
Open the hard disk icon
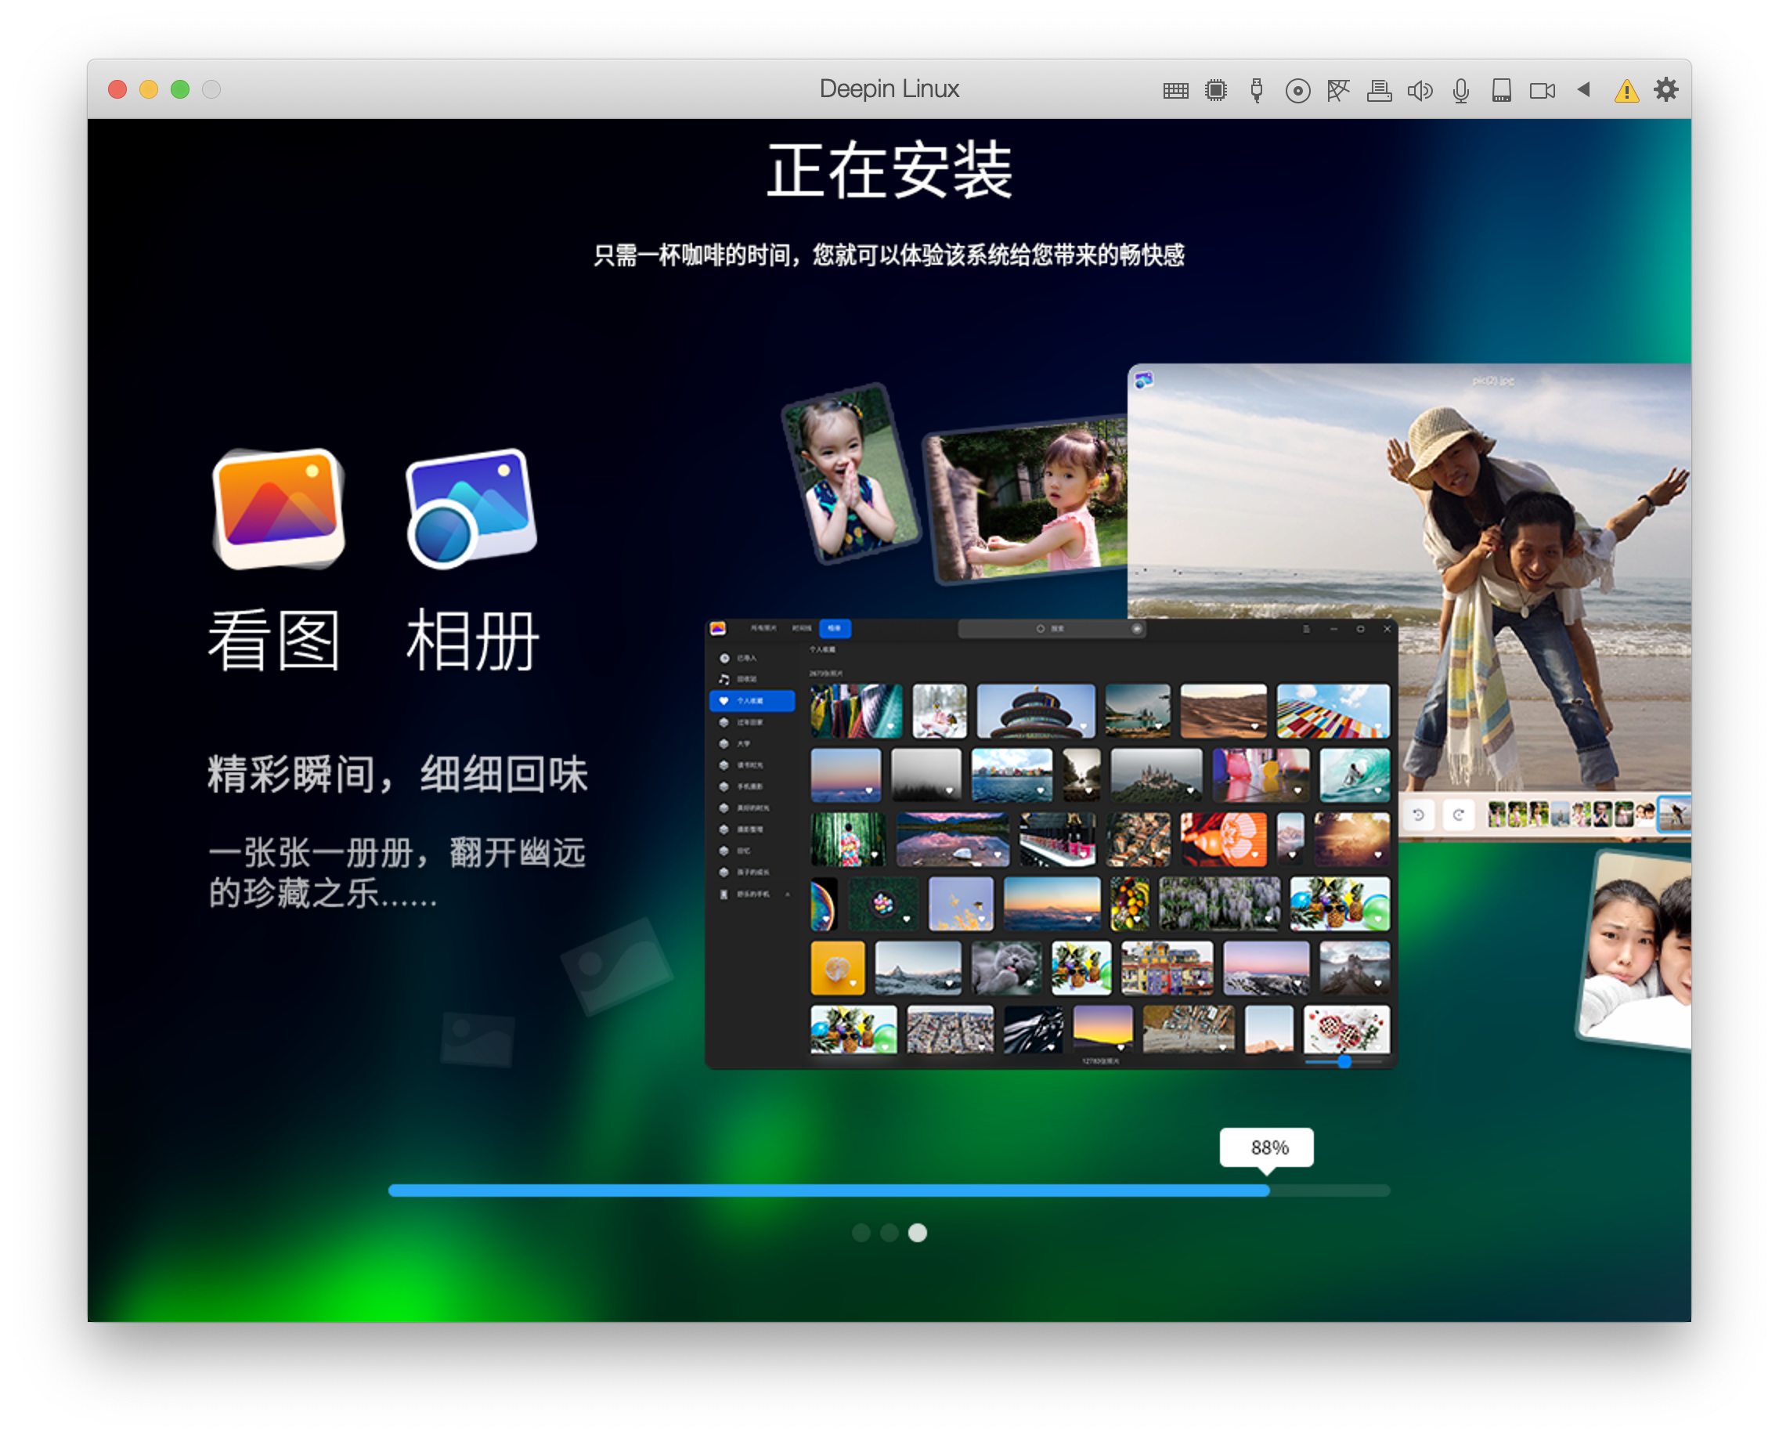coord(1502,89)
